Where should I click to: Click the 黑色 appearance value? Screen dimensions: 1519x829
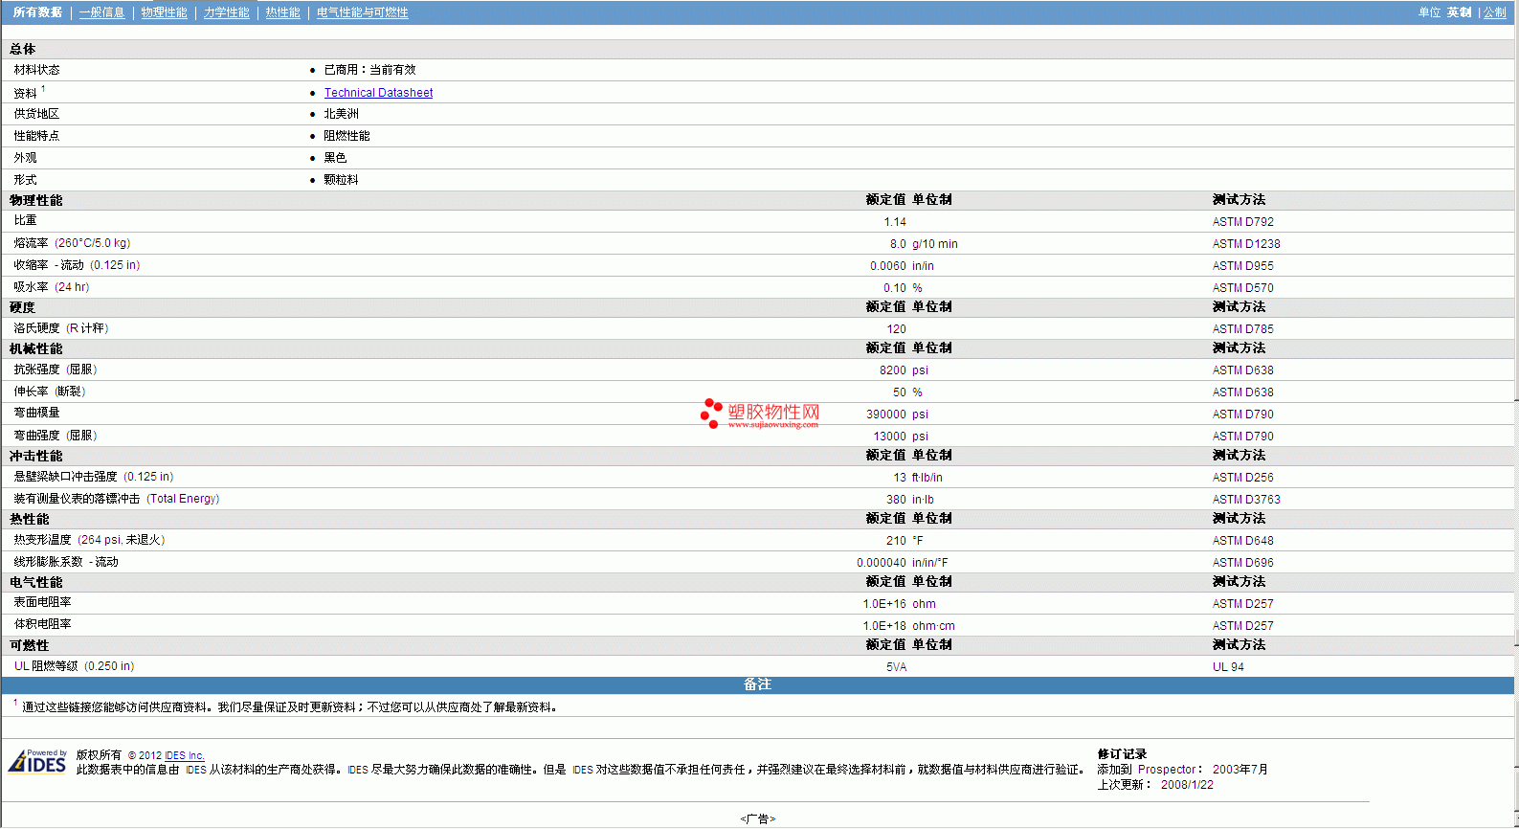[x=335, y=158]
